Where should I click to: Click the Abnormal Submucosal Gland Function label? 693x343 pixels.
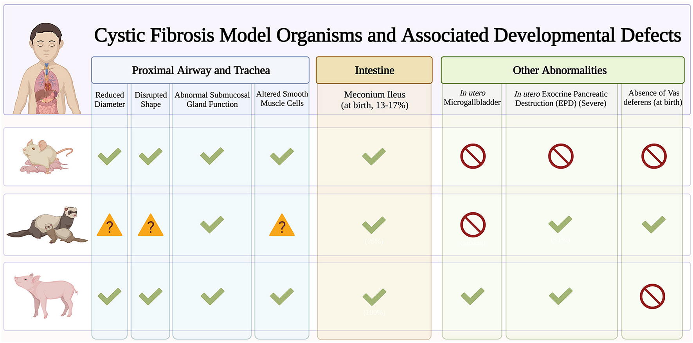[212, 100]
